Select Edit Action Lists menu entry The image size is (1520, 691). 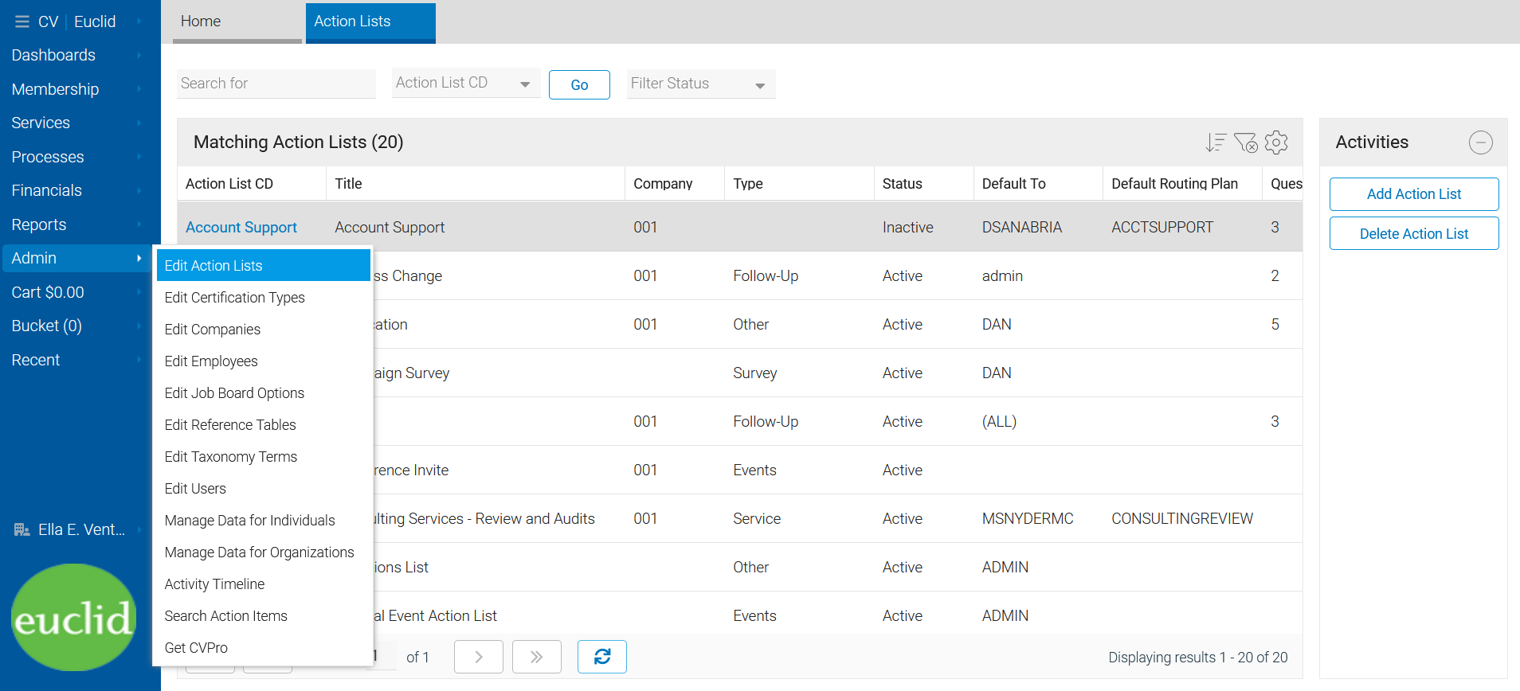pyautogui.click(x=263, y=265)
